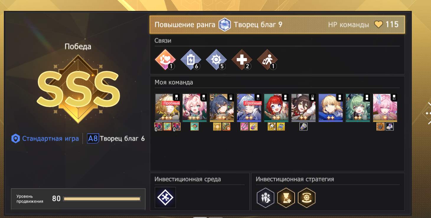Open the rightmost gold strategy hexagon

(307, 197)
